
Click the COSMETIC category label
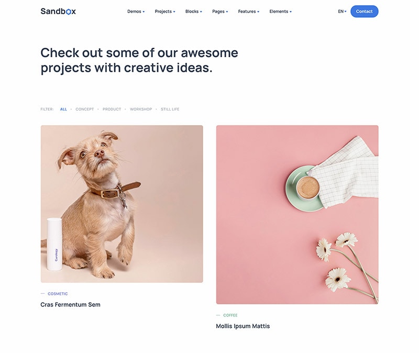[x=58, y=294]
